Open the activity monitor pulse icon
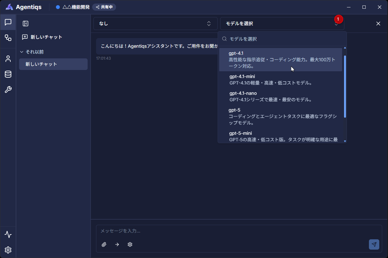The width and height of the screenshot is (388, 258). pos(8,234)
